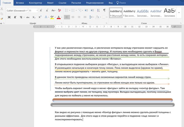Select the thick gray blurred line shape
Image resolution: width=184 pixels, height=127 pixels.
113,105
